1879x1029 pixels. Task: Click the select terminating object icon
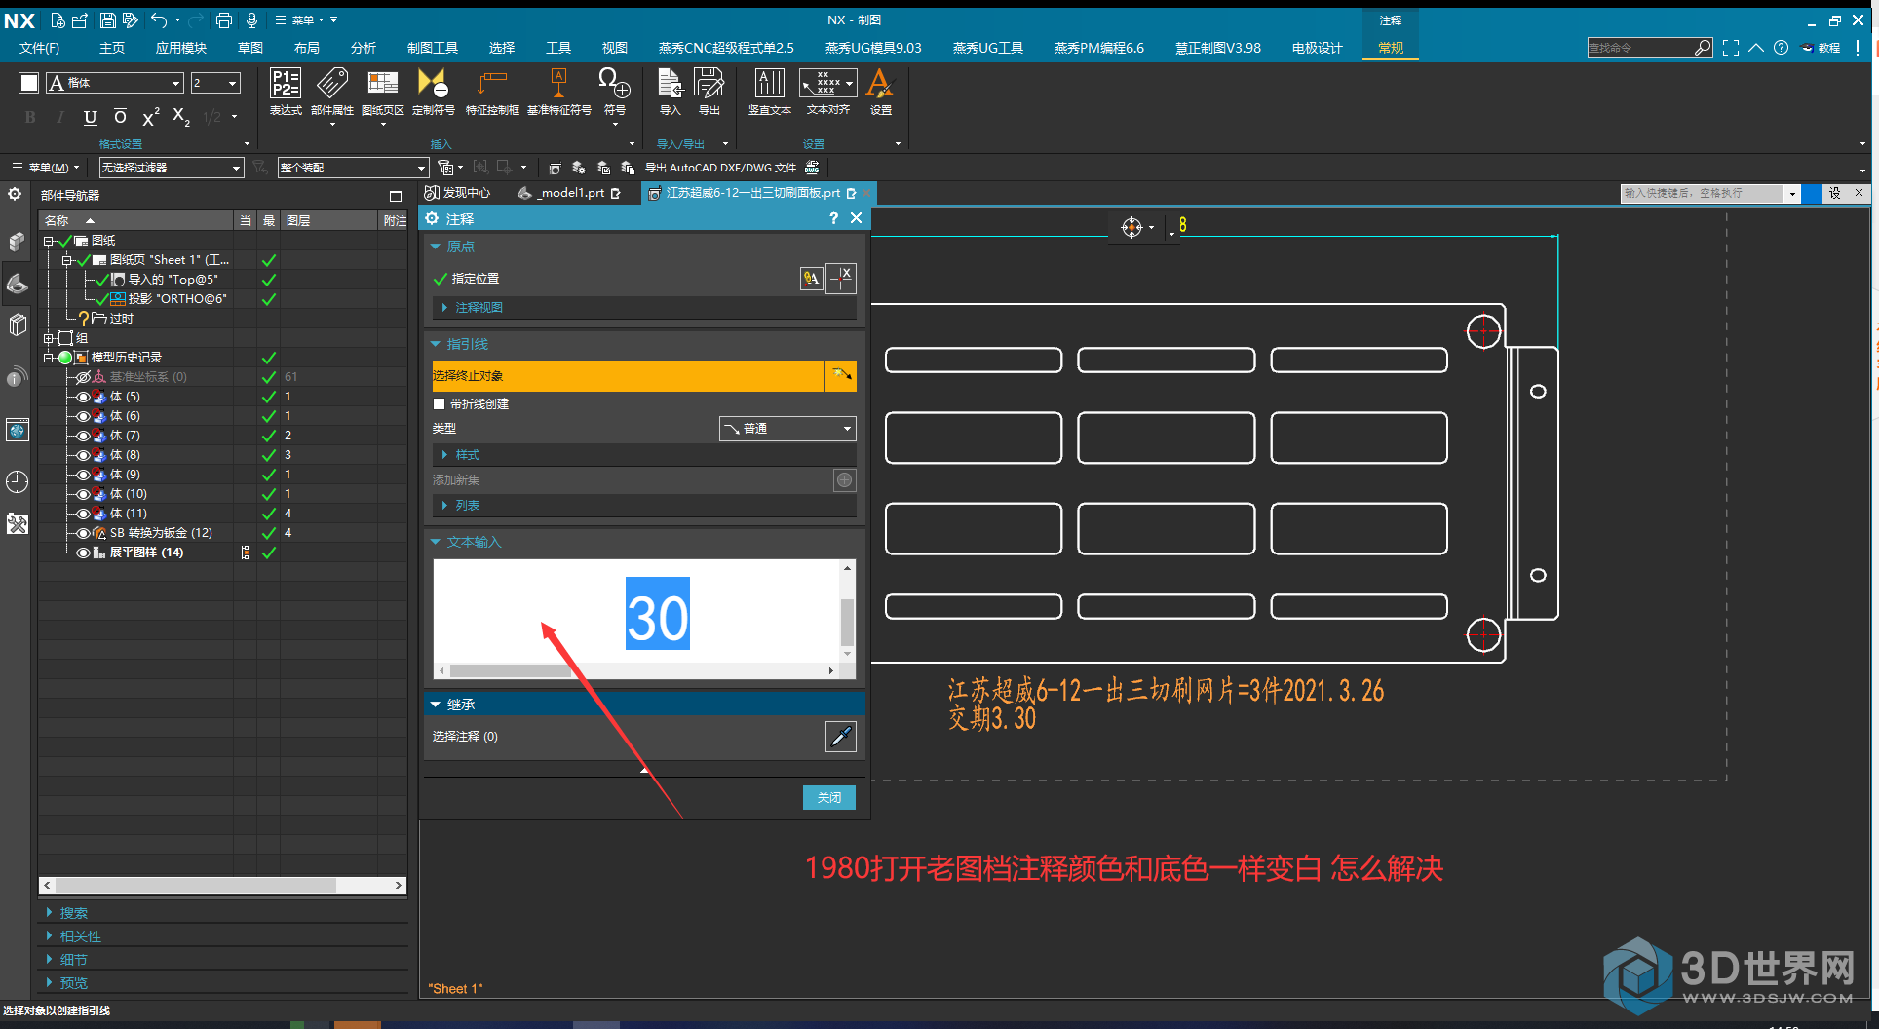click(x=841, y=375)
